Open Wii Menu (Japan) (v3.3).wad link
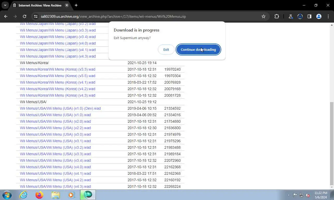The image size is (334, 200). tap(58, 30)
